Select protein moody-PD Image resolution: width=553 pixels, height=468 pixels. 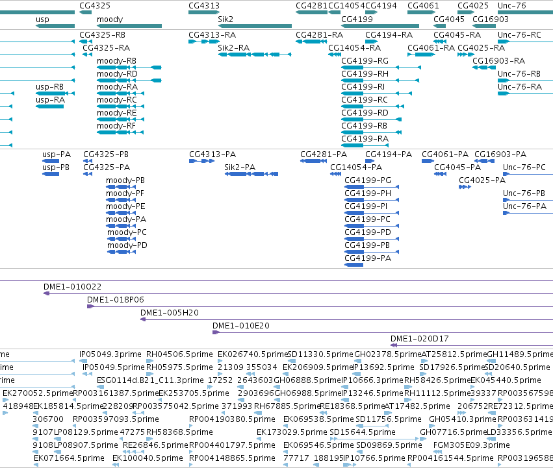click(x=127, y=245)
